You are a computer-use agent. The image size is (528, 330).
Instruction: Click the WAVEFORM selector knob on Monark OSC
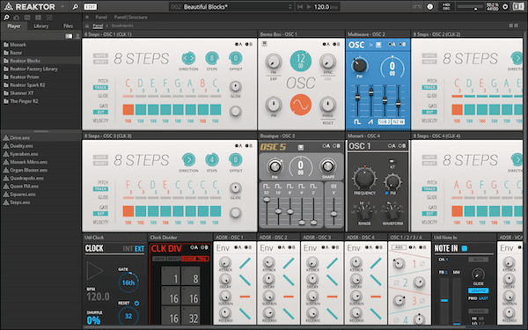coord(392,211)
